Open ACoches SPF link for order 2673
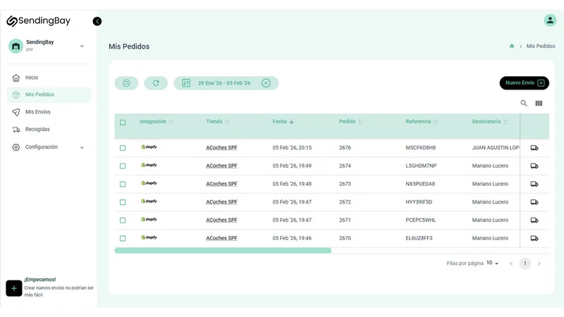This screenshot has width=564, height=317. pyautogui.click(x=221, y=184)
